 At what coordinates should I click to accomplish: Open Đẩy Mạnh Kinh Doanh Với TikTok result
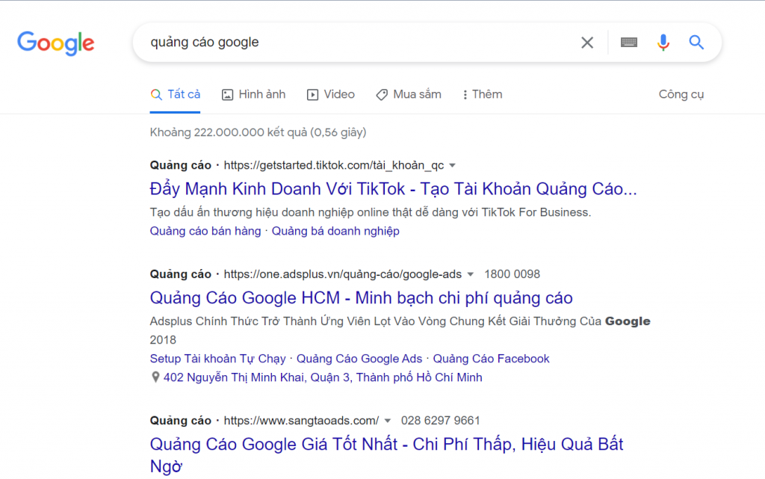click(393, 189)
